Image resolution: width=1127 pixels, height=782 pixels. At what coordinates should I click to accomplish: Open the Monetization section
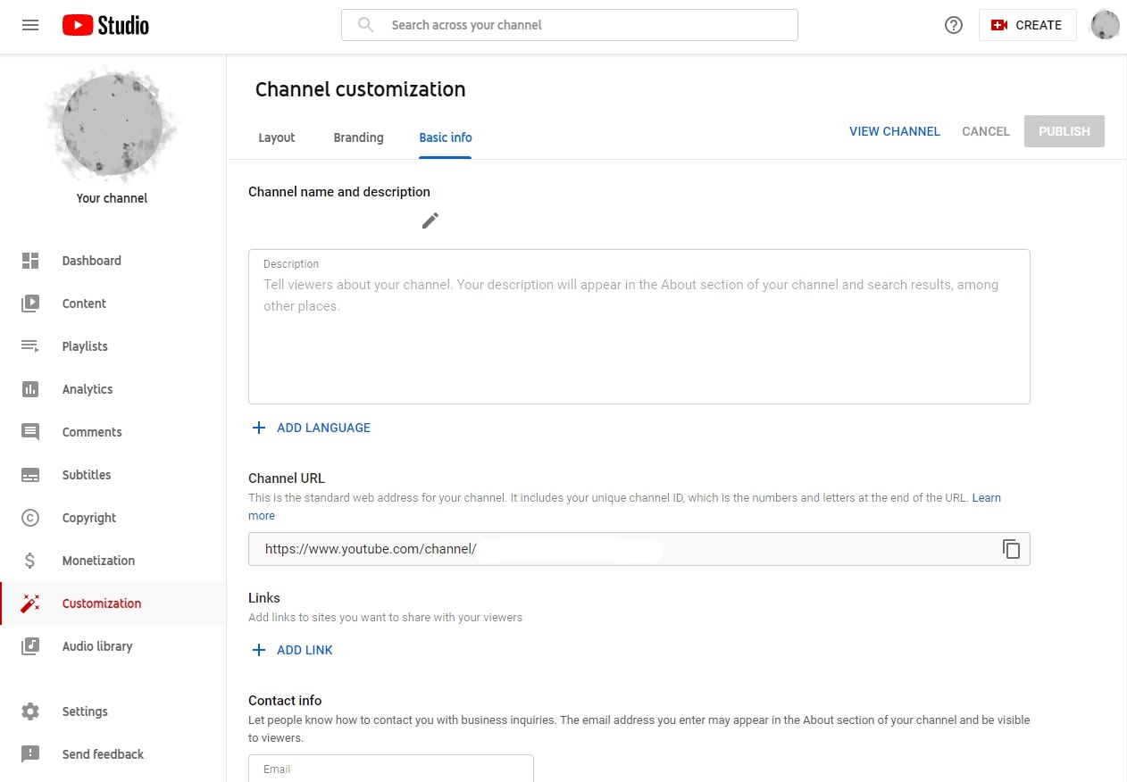pos(98,561)
